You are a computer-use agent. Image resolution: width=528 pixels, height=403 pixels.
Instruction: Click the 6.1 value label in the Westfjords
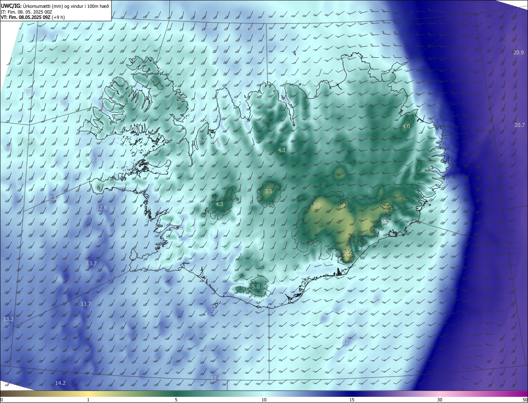tap(126, 101)
